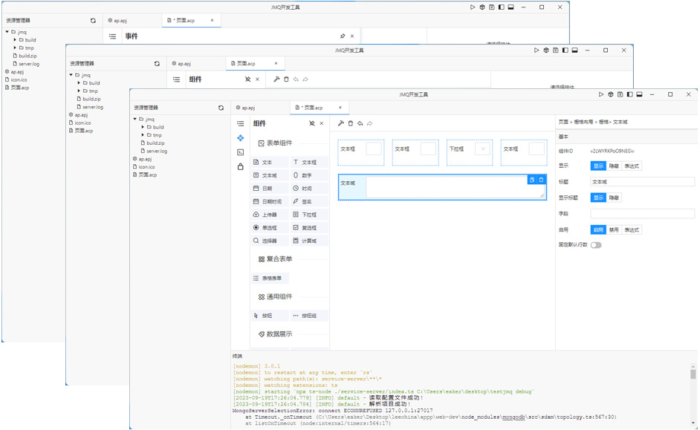
Task: Collapse the .jmq folder in the front window tree
Action: (135, 119)
